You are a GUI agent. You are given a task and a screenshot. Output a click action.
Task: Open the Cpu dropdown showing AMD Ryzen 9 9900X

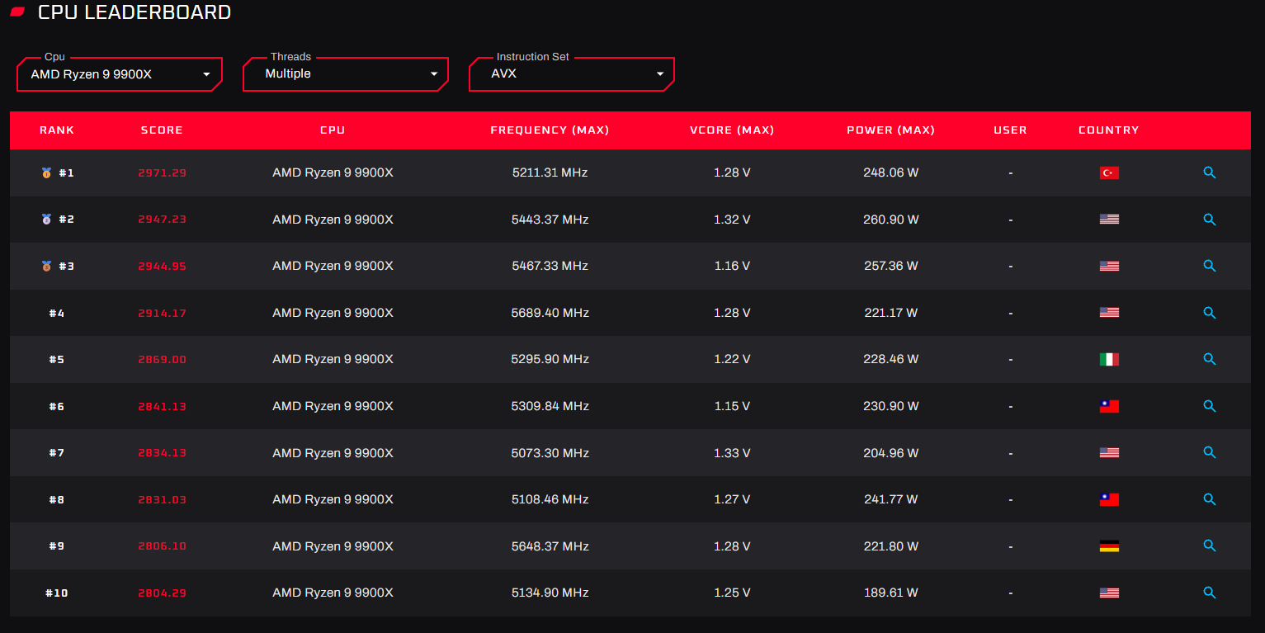(120, 74)
